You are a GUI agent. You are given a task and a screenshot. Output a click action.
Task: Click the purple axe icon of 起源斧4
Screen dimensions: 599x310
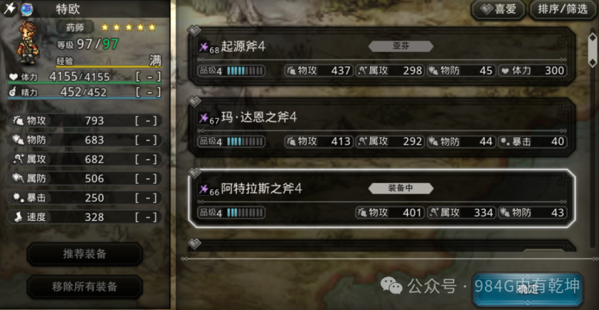pos(203,47)
